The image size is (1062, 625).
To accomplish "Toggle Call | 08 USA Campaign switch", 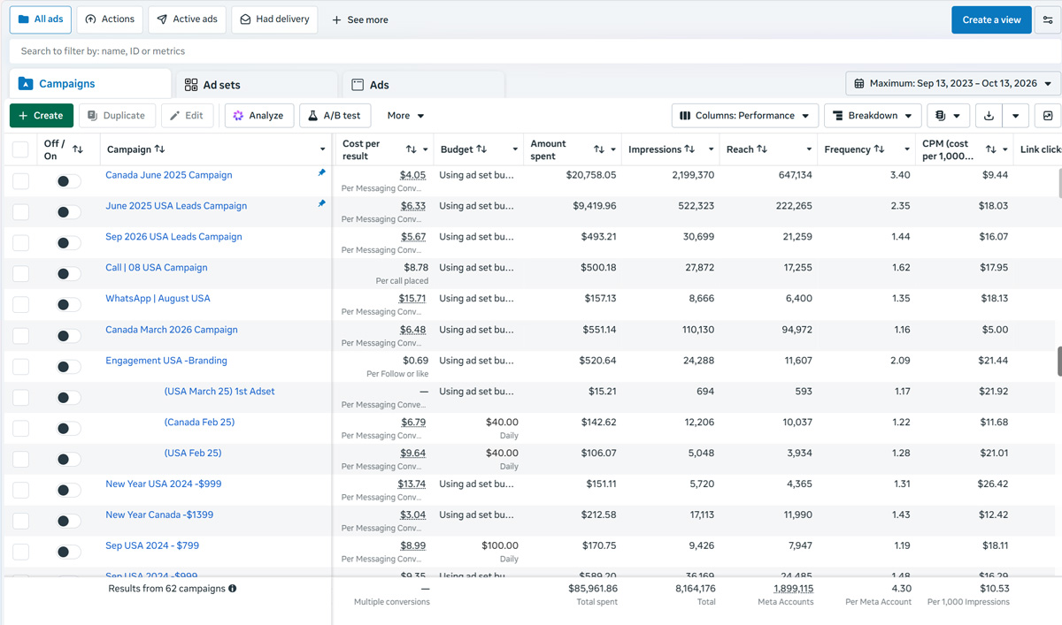I will pos(68,274).
